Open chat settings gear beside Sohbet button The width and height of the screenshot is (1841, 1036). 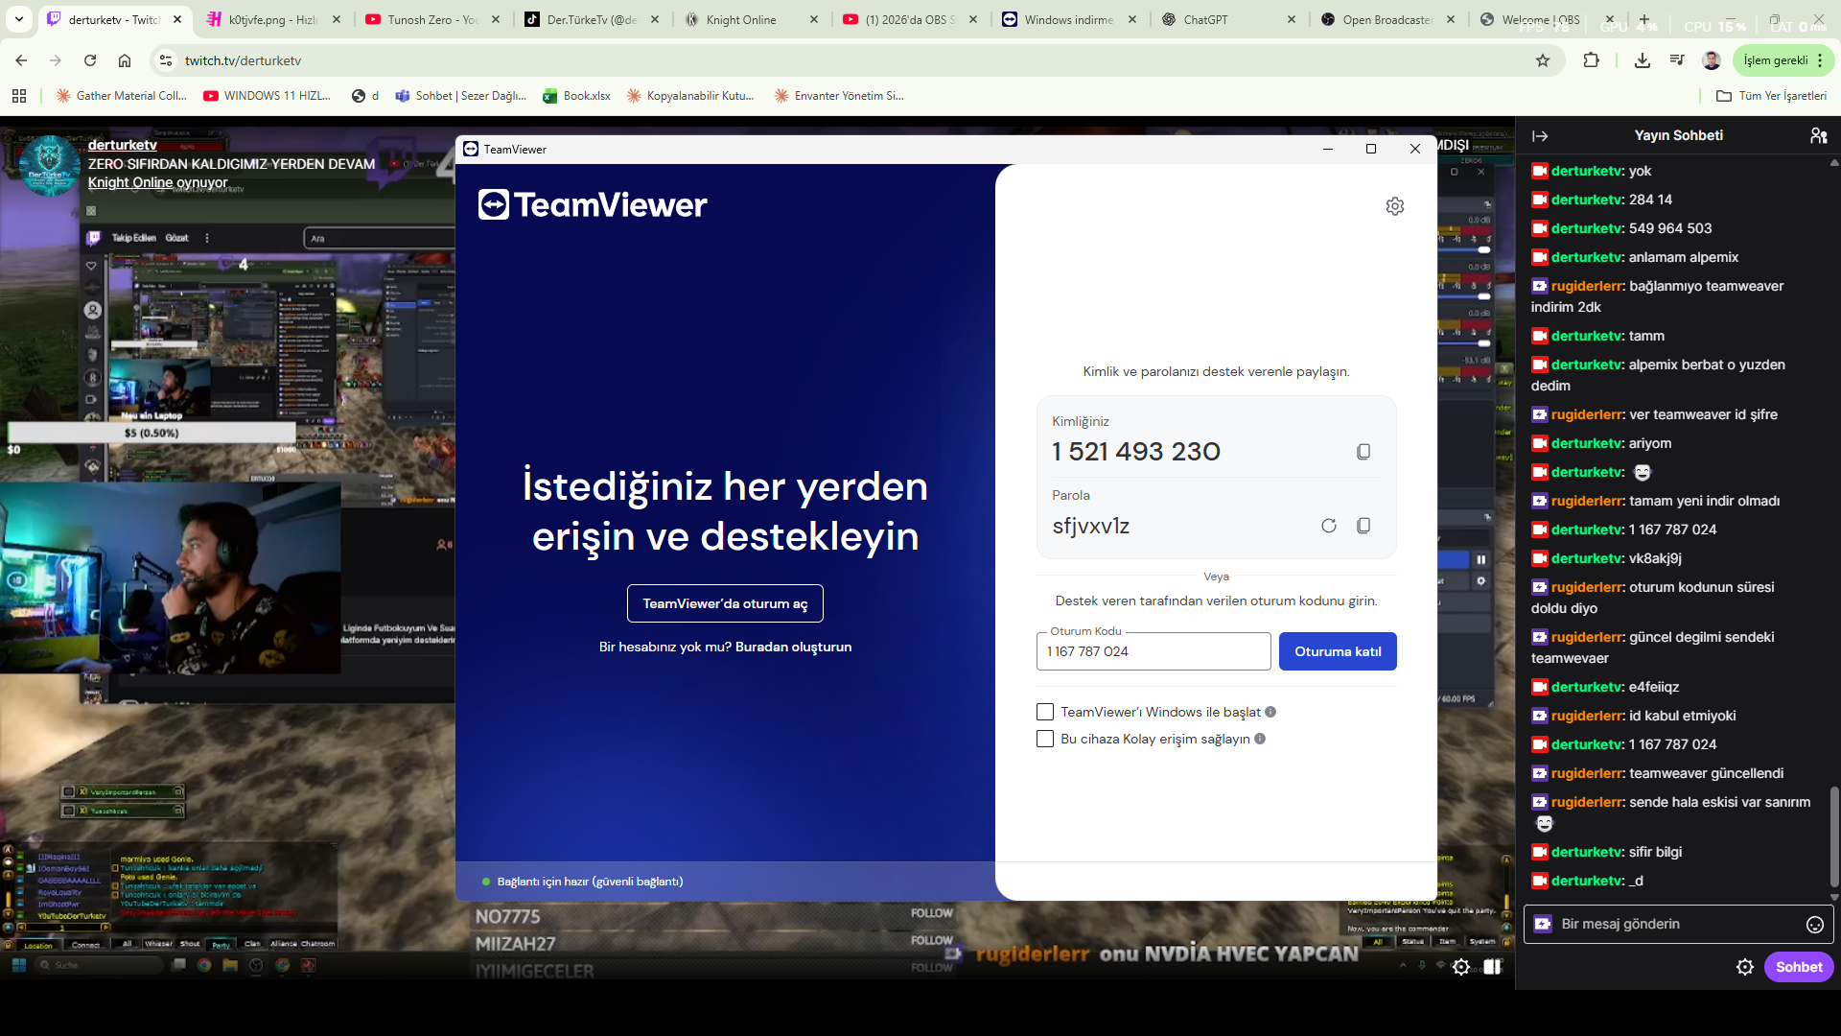pos(1745,967)
